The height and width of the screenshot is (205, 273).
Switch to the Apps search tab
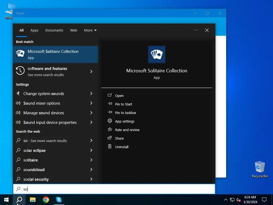click(x=34, y=30)
